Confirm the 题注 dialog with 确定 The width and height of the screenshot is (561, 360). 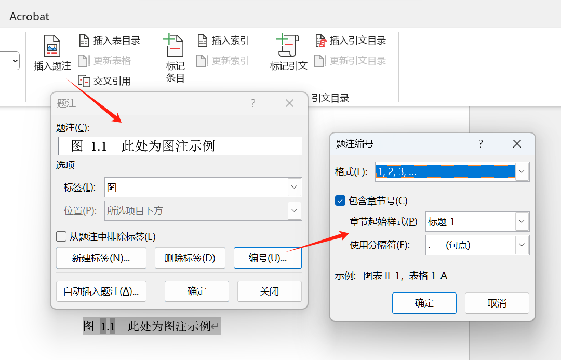[x=197, y=291]
